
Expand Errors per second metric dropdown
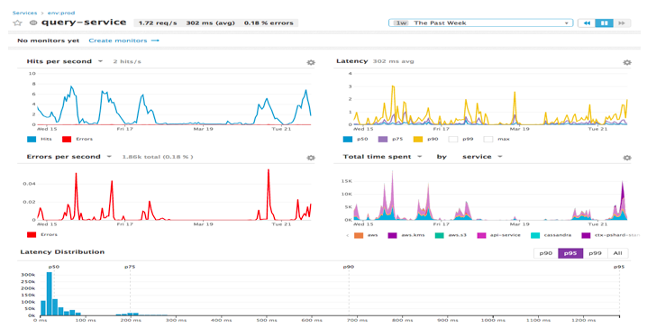pyautogui.click(x=109, y=157)
